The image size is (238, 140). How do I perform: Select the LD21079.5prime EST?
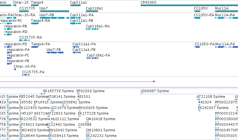pos(52,111)
